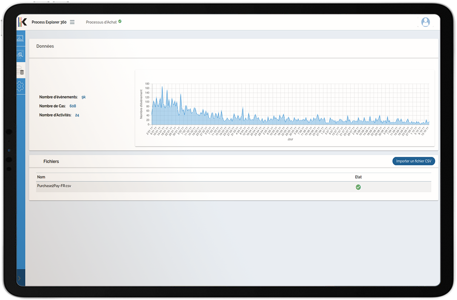Click the Importer un fichier CSV button
457x300 pixels.
(x=414, y=161)
